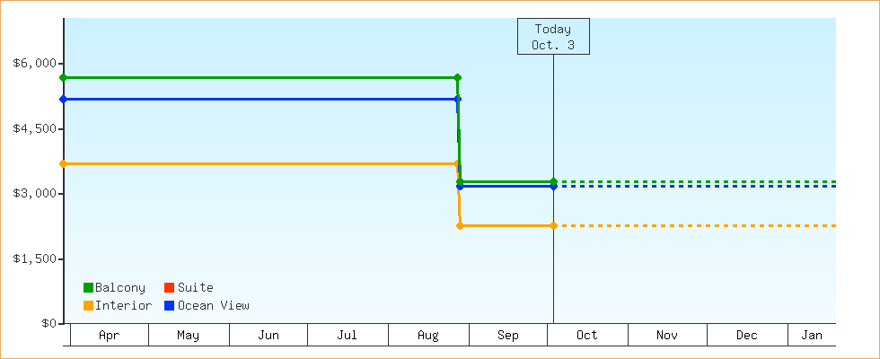
Task: Select the Interior legend label
Action: coord(123,306)
